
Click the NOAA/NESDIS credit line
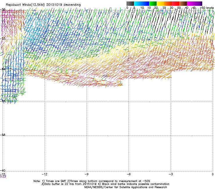(x=126, y=187)
